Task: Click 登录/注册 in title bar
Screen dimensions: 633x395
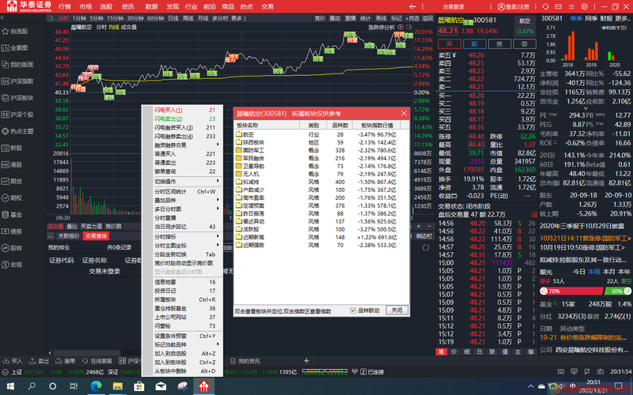Action: point(513,6)
